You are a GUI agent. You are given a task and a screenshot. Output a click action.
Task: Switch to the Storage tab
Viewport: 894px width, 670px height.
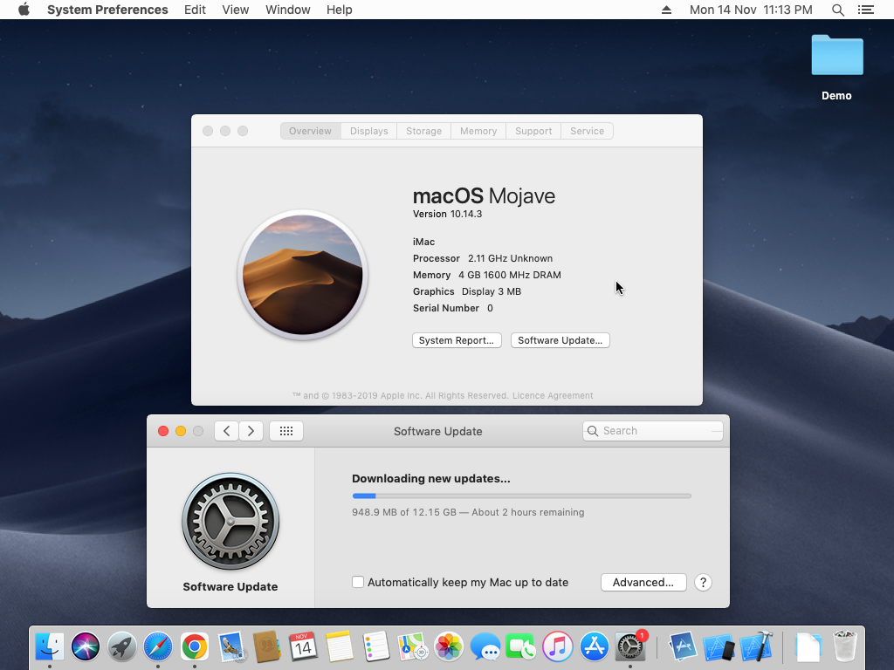[x=423, y=131]
